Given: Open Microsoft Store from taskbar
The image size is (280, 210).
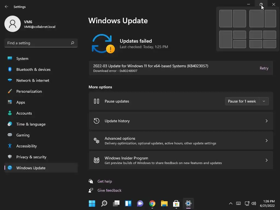Looking at the screenshot, I should point(176,203).
